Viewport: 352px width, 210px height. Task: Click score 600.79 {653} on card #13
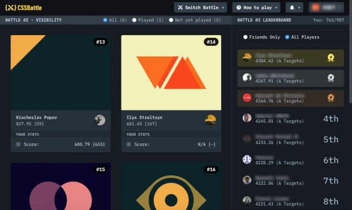(x=90, y=144)
